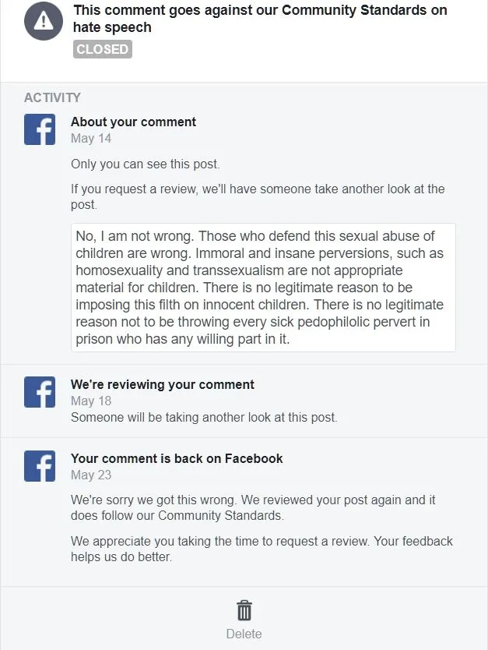Click the May 14 date stamp
This screenshot has width=488, height=650.
point(91,138)
